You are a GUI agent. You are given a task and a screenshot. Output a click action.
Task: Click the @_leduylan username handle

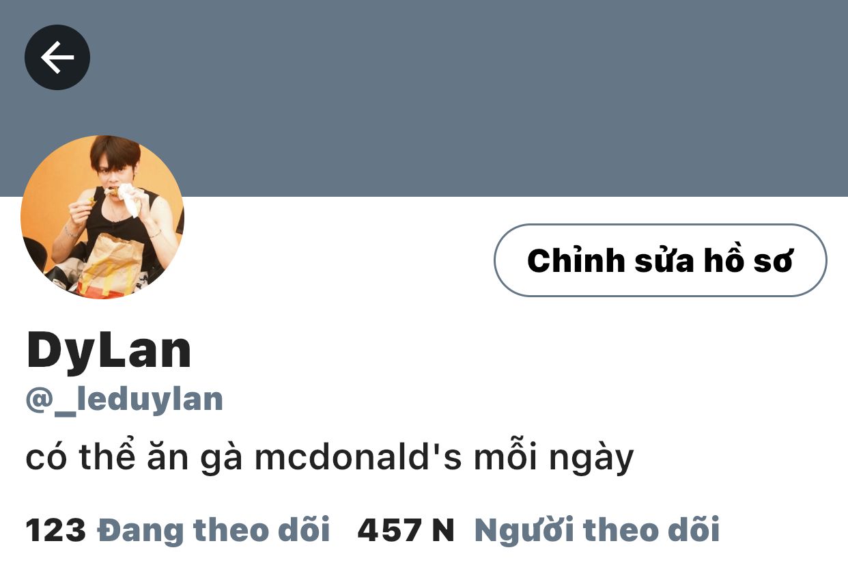(x=124, y=399)
